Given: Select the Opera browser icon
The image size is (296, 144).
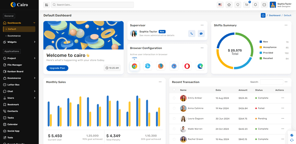Looking at the screenshot, I should coord(187,66).
